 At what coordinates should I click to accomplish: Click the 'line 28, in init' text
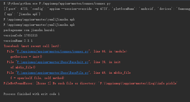point(107,62)
